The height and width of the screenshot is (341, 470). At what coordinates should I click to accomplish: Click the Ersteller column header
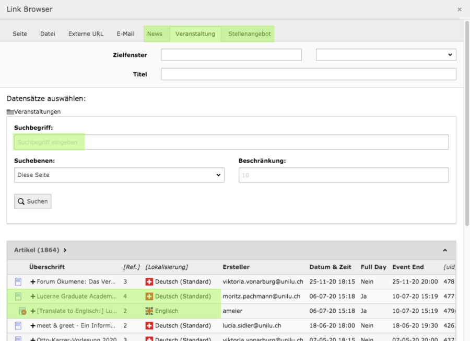click(x=236, y=267)
